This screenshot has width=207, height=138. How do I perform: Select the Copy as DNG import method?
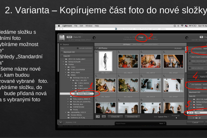130,37
